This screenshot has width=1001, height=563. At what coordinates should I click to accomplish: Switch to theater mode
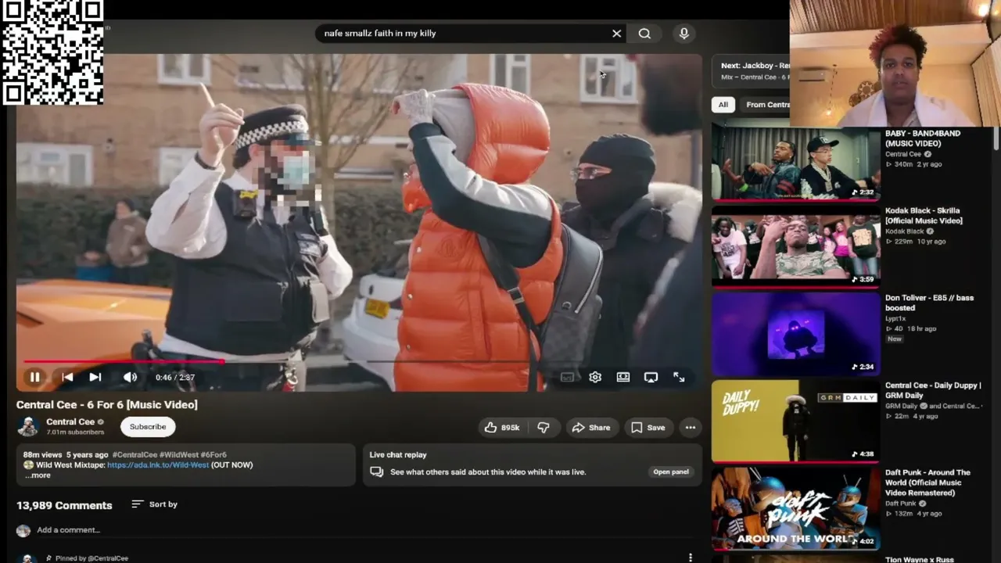[623, 377]
